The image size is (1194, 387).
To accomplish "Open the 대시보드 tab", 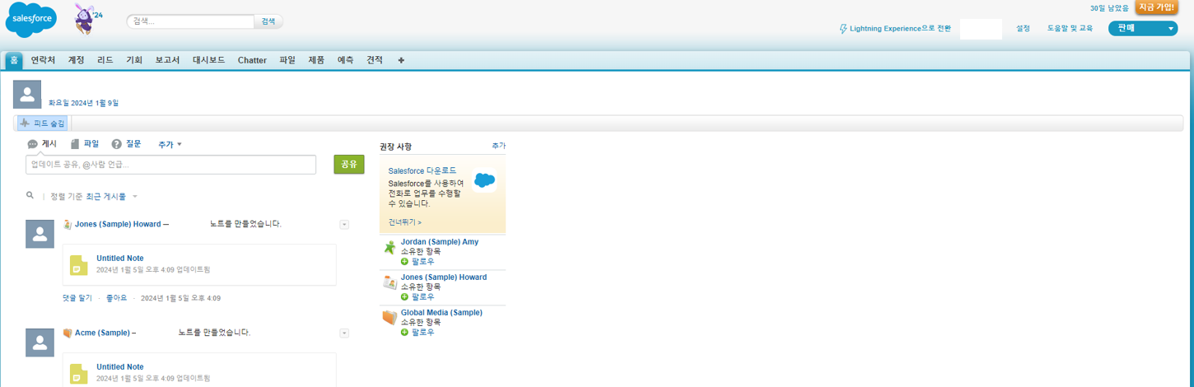I will click(209, 60).
